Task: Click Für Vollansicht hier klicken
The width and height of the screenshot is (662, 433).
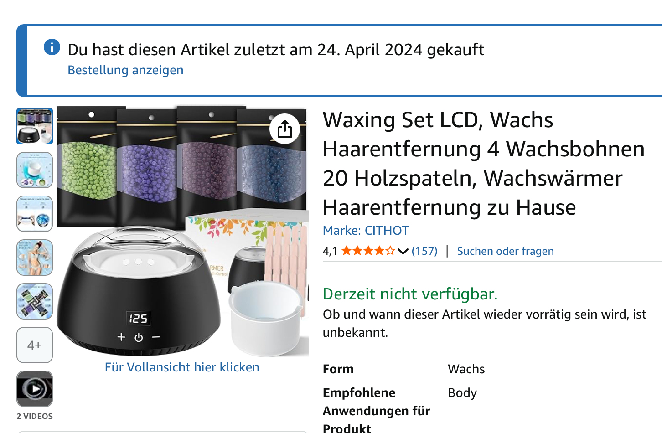Action: click(x=182, y=367)
